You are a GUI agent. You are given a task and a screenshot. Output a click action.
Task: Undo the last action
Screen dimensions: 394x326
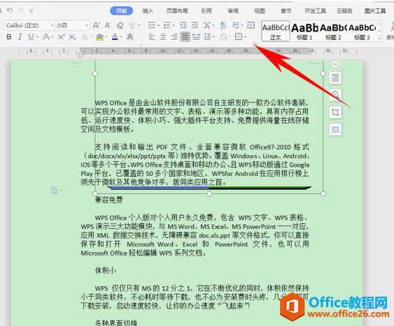[10, 10]
